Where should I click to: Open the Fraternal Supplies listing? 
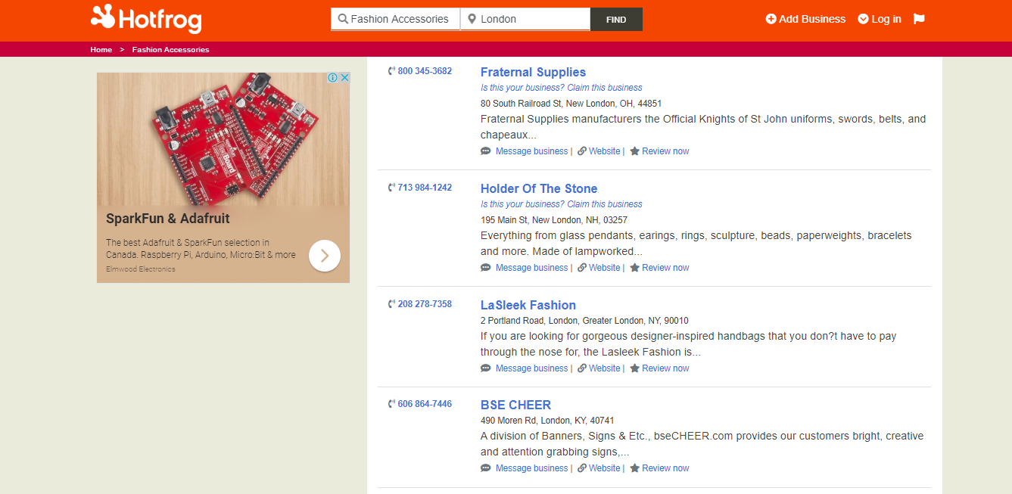533,72
